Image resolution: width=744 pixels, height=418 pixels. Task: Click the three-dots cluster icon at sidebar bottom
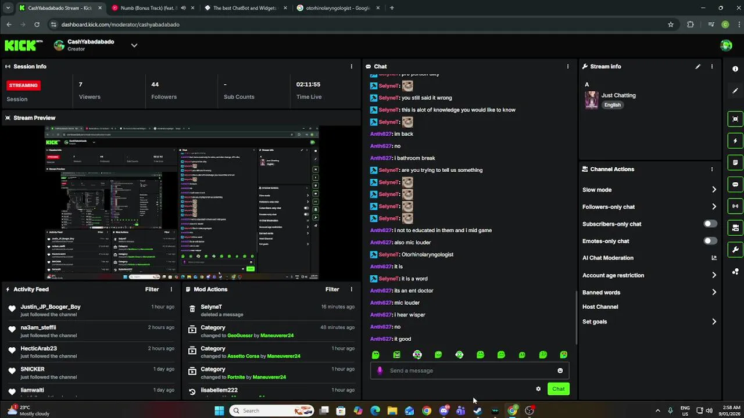(x=735, y=271)
